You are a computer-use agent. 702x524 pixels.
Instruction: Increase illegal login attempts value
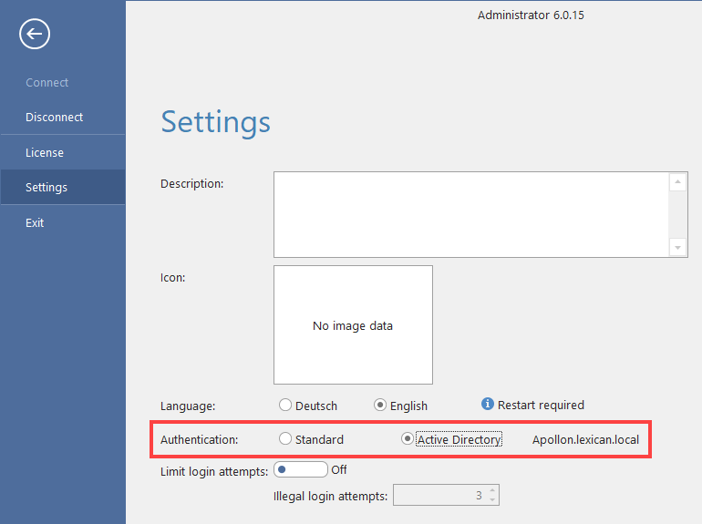[492, 491]
